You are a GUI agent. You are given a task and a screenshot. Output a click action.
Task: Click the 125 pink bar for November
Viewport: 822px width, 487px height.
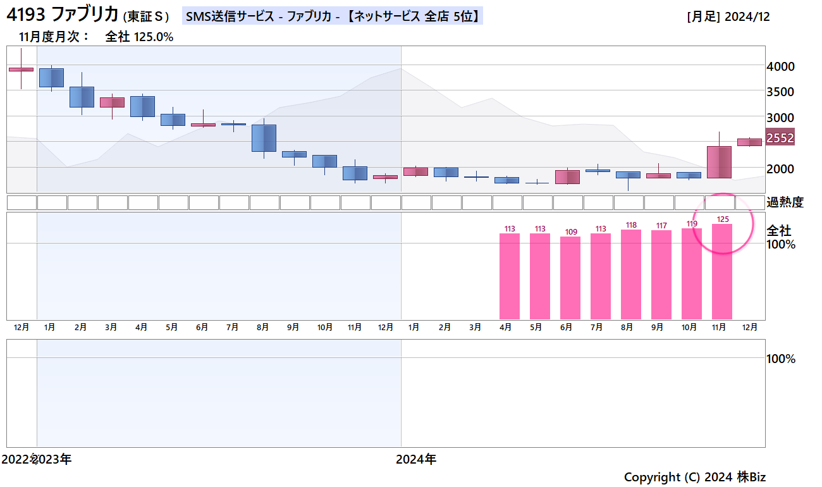point(722,272)
